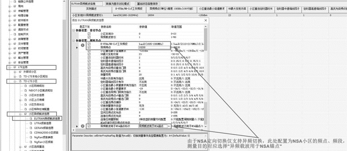Click the CDMA2000小区频率 page icon
Image resolution: width=347 pixels, height=151 pixels.
(x=31, y=132)
